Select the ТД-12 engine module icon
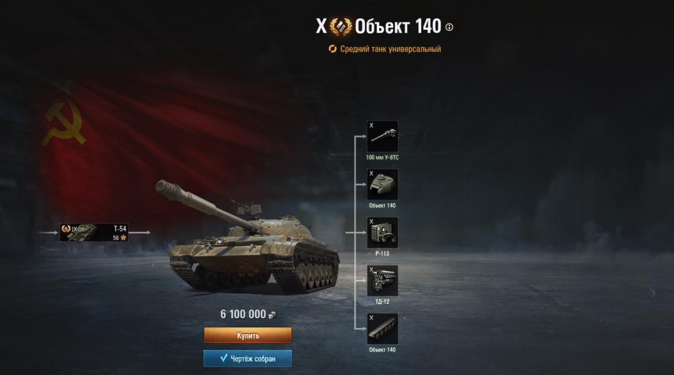 (382, 281)
